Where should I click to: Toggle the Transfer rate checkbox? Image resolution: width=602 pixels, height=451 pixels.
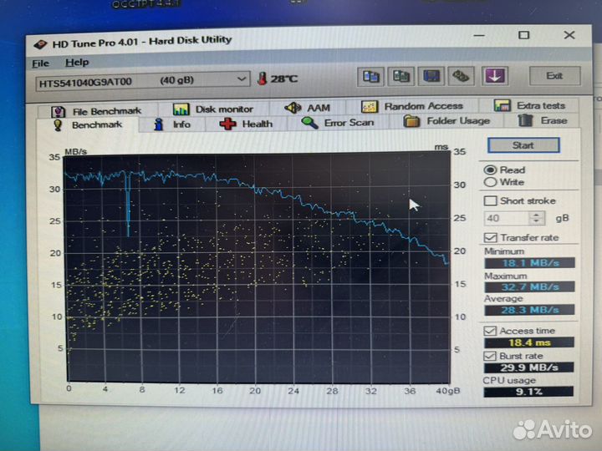pyautogui.click(x=490, y=238)
